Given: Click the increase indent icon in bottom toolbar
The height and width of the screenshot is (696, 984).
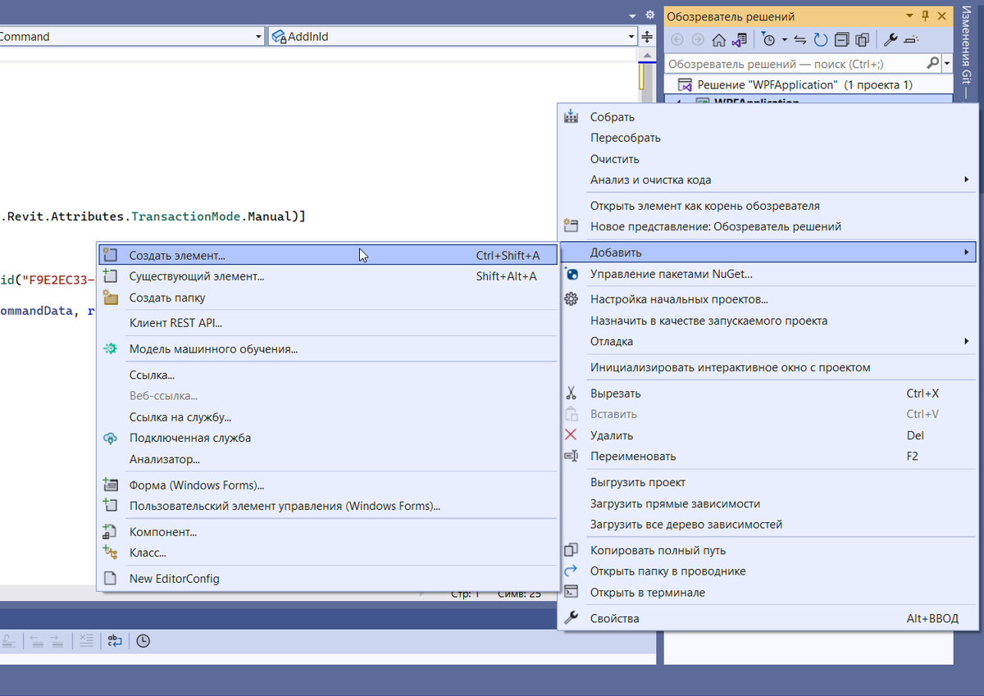Looking at the screenshot, I should pyautogui.click(x=56, y=641).
